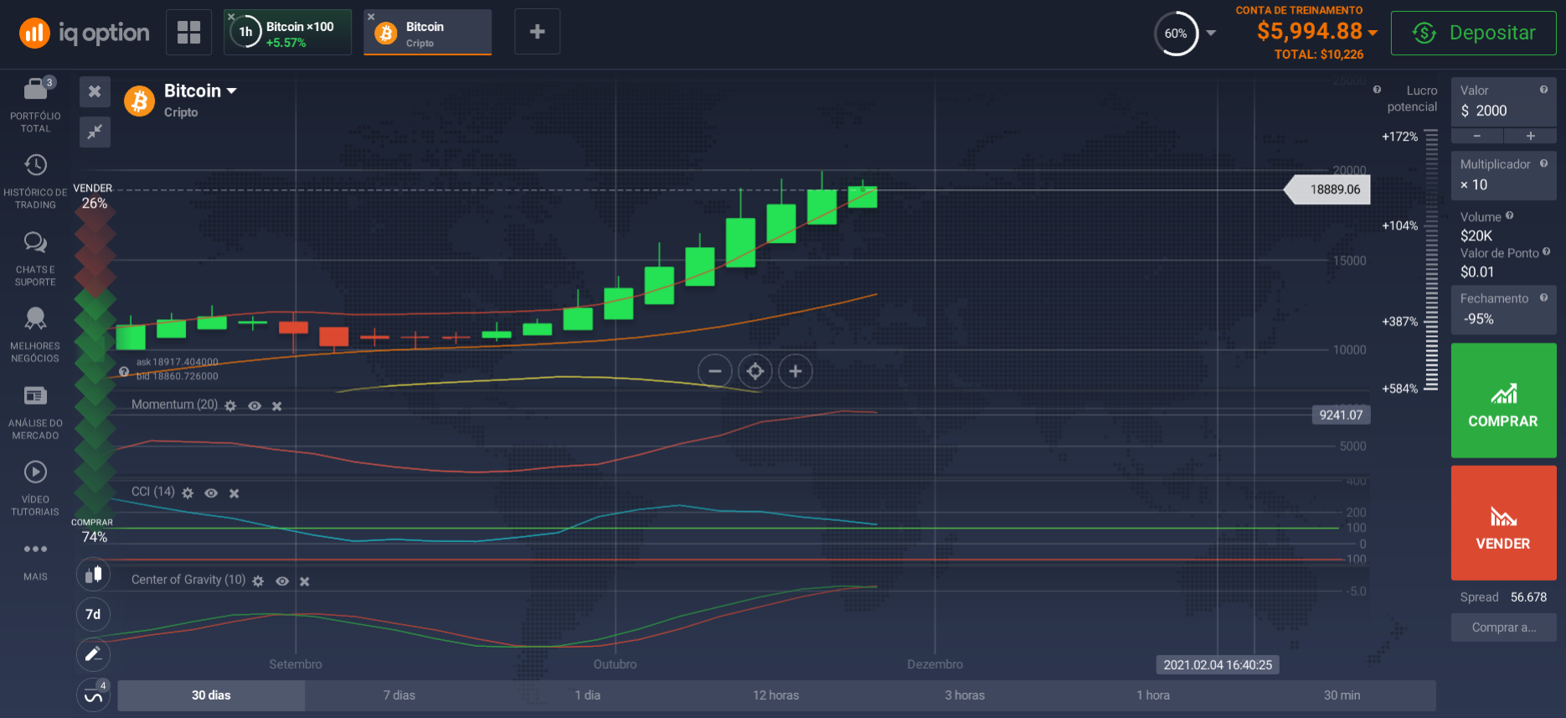Image resolution: width=1566 pixels, height=718 pixels.
Task: Open the Valor help question icon
Action: [x=1543, y=90]
